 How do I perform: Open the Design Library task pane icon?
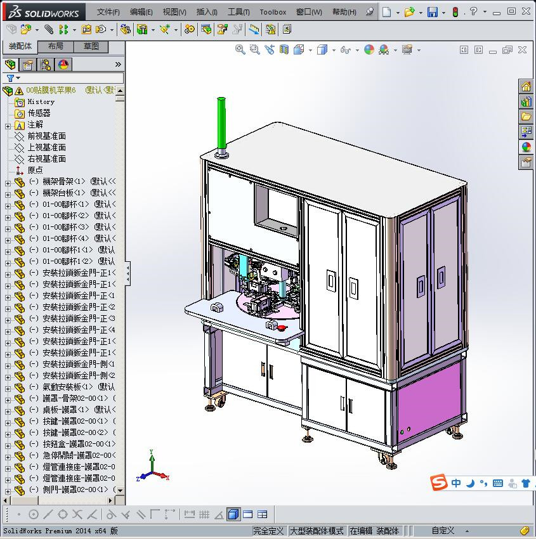[526, 101]
